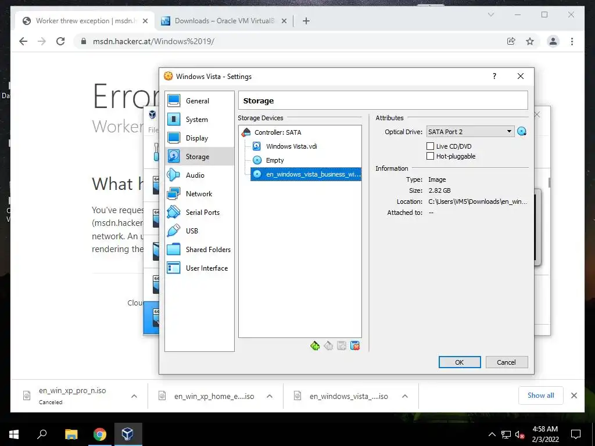Image resolution: width=595 pixels, height=446 pixels.
Task: Click the site lock icon in address bar
Action: click(x=84, y=41)
